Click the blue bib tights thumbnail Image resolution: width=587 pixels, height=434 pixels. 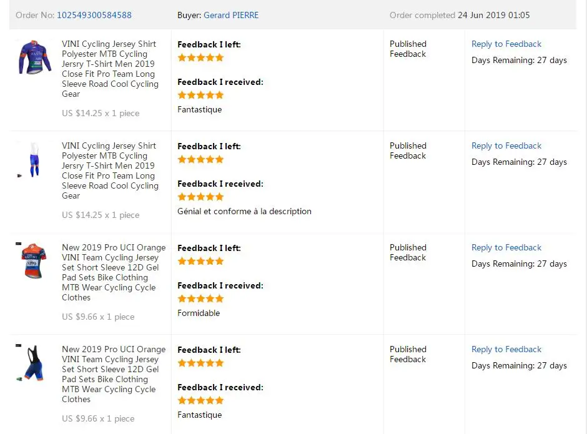(x=34, y=159)
